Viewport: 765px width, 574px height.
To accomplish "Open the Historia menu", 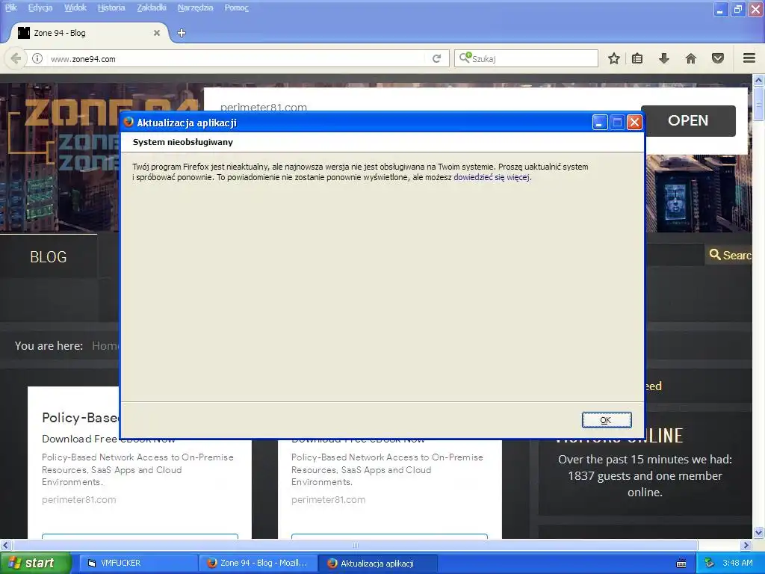I will (111, 7).
